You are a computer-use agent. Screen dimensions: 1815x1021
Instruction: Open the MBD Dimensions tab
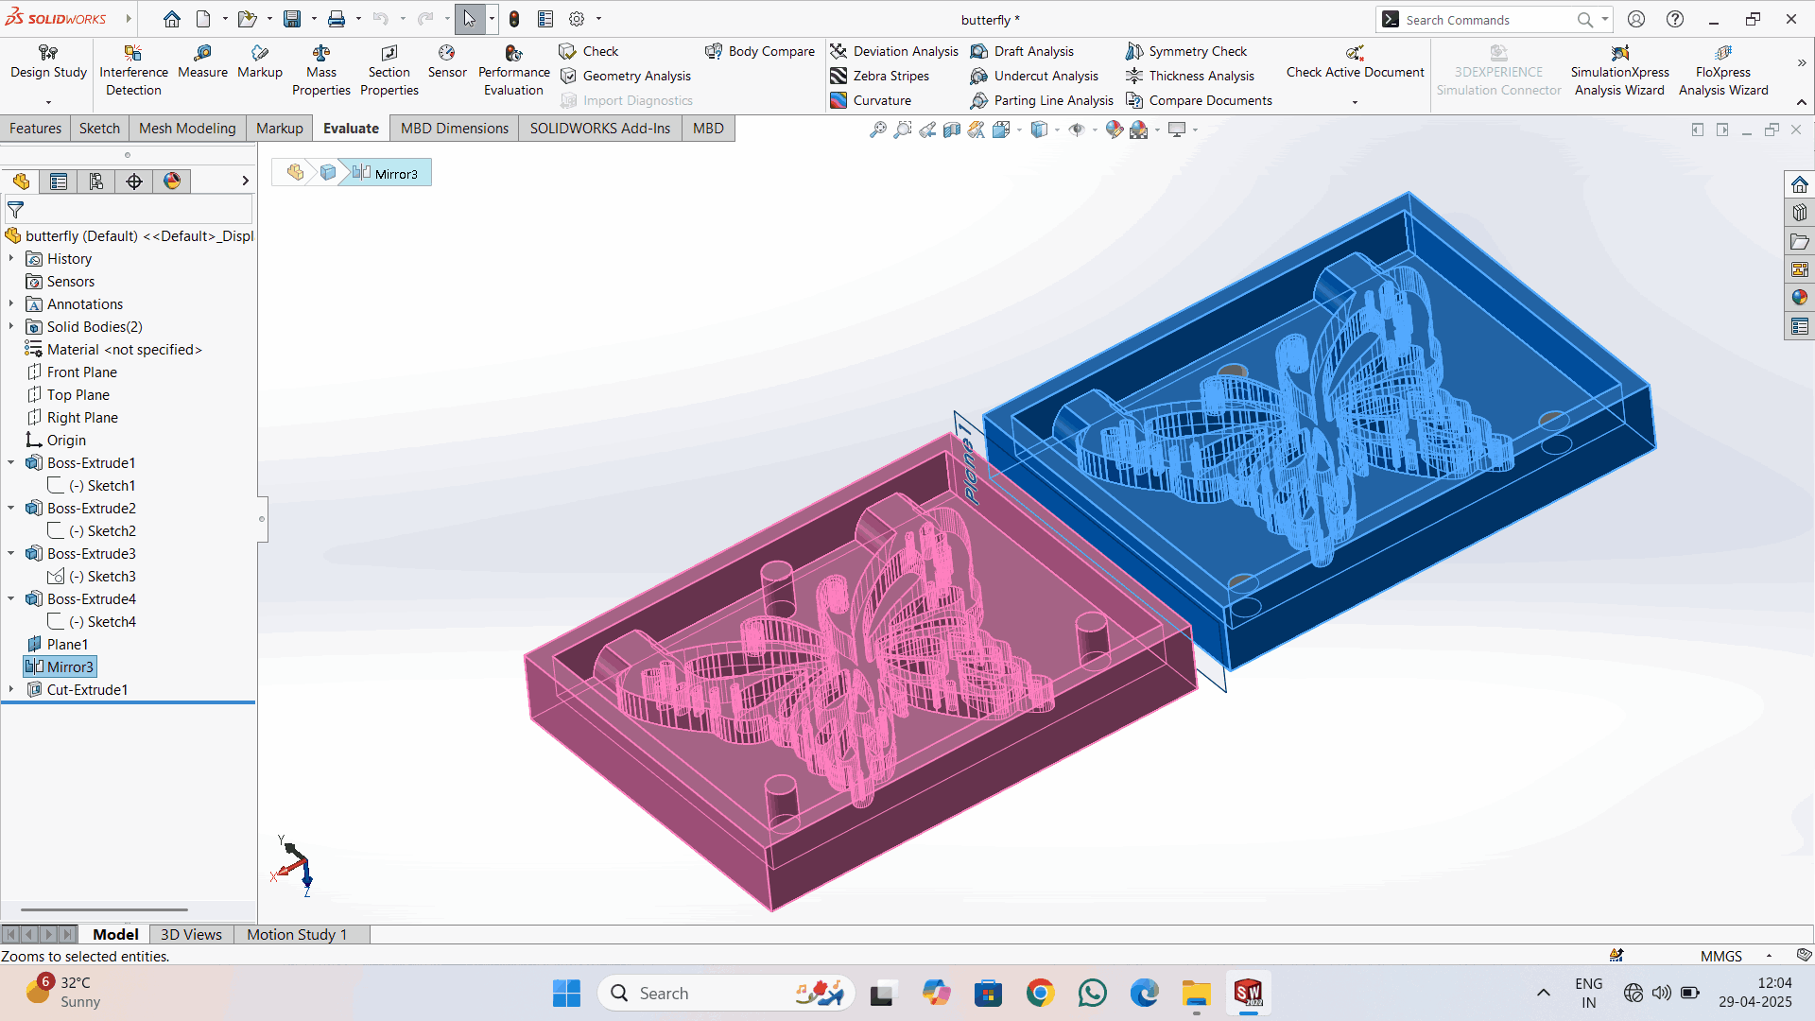click(x=455, y=129)
